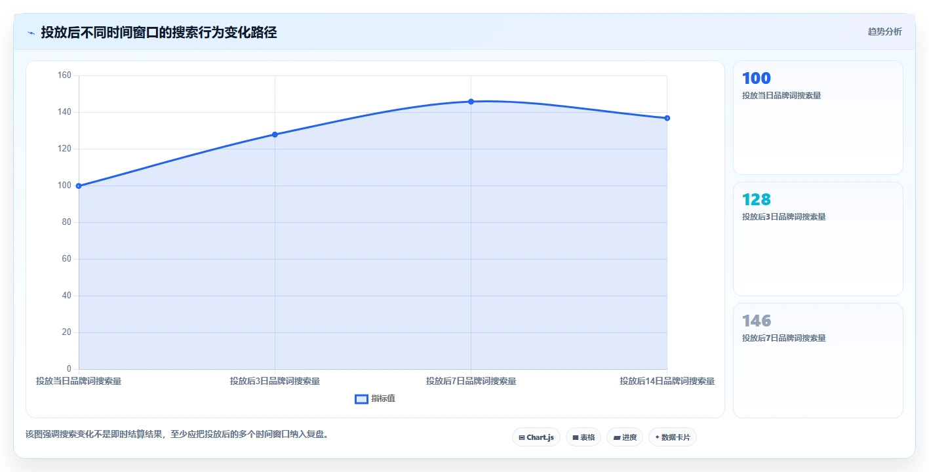
Task: Click the value 146 in the third card
Action: tap(757, 321)
